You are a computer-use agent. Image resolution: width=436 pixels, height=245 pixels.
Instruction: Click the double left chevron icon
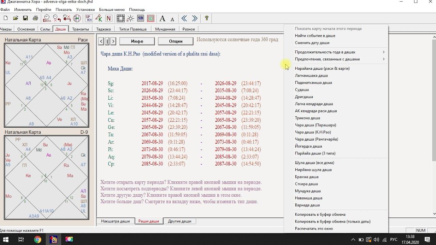pos(184,18)
